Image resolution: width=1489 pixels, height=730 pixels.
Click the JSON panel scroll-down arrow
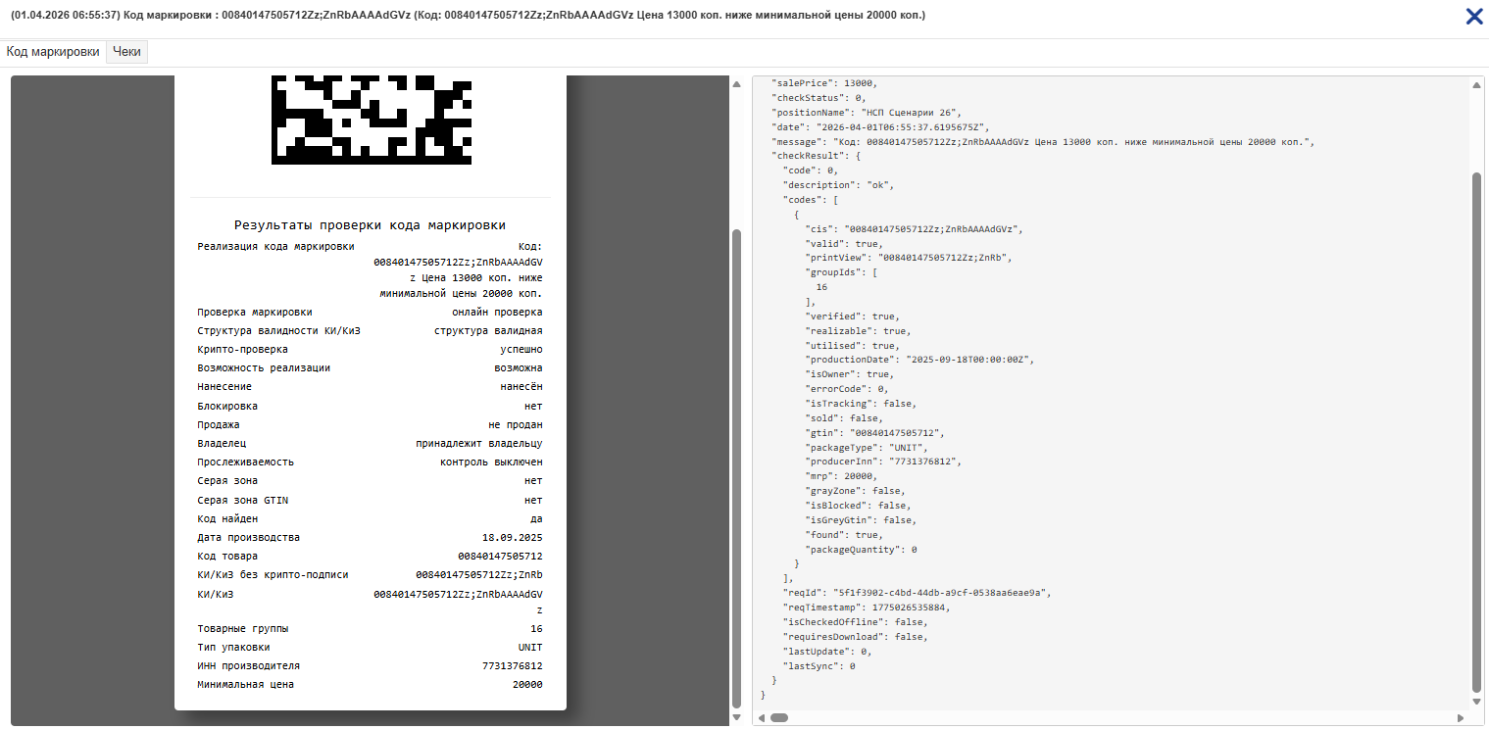coord(1477,701)
